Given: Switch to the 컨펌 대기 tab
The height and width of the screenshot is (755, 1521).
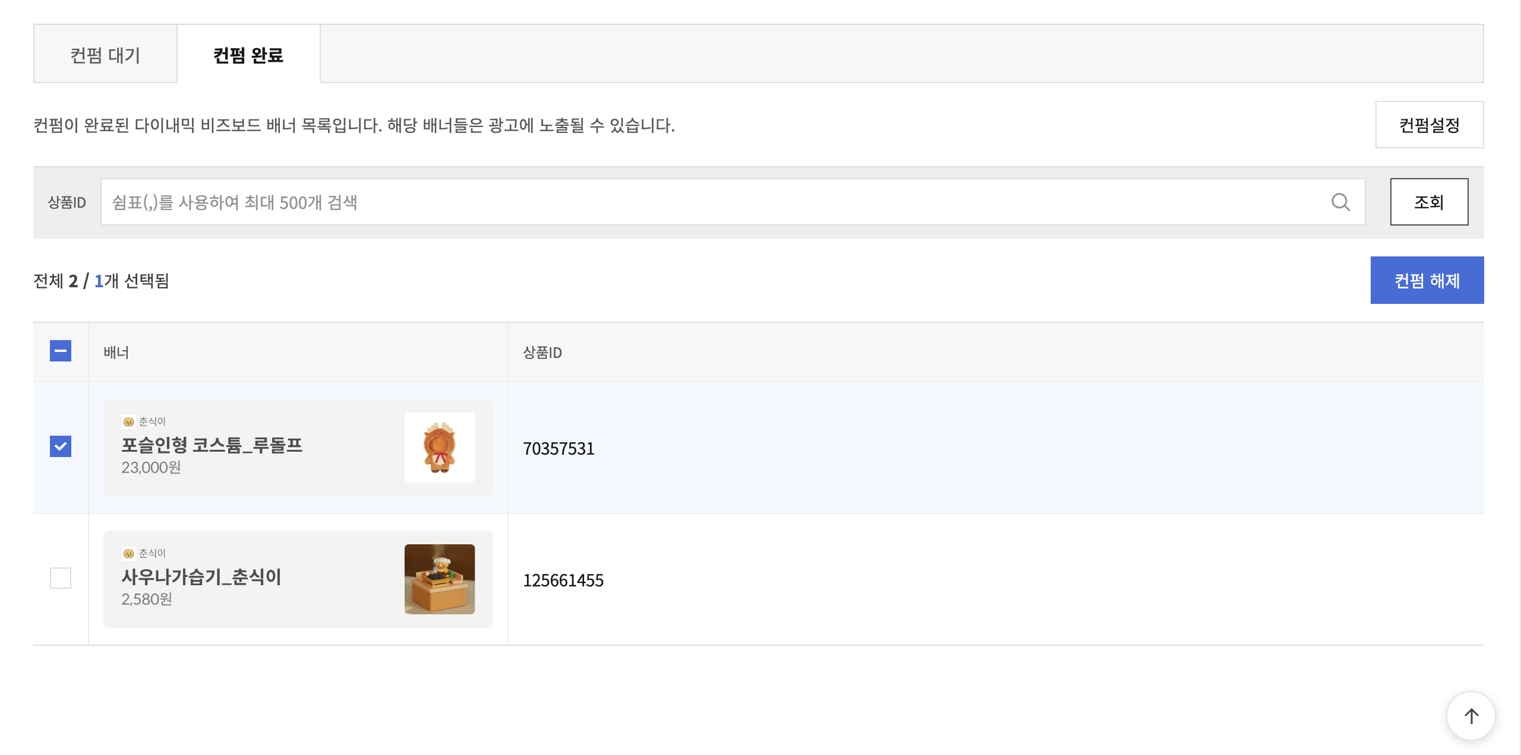Looking at the screenshot, I should click(105, 55).
